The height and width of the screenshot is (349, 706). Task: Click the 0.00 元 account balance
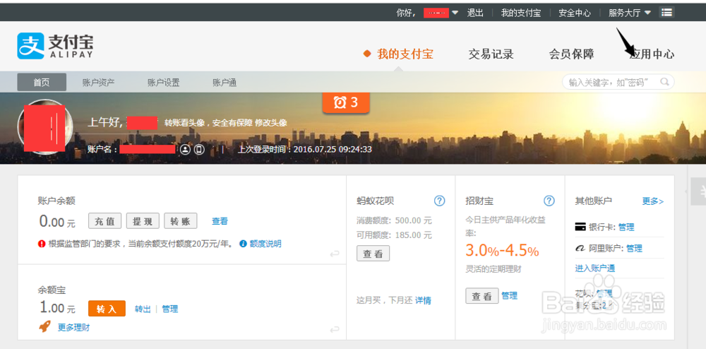point(58,222)
